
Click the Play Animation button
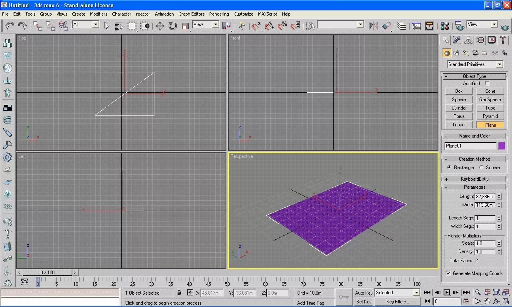(447, 293)
